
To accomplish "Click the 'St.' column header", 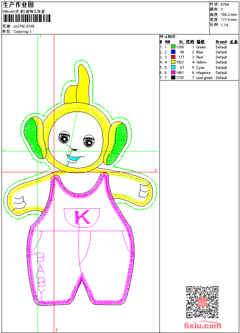I will click(x=182, y=42).
